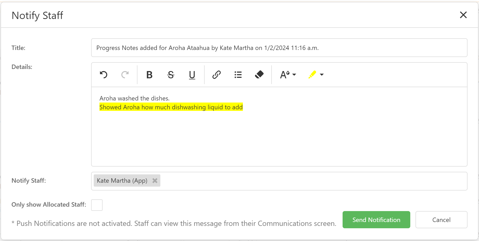
Task: Remove Kate Martha (App) from recipients
Action: 155,181
